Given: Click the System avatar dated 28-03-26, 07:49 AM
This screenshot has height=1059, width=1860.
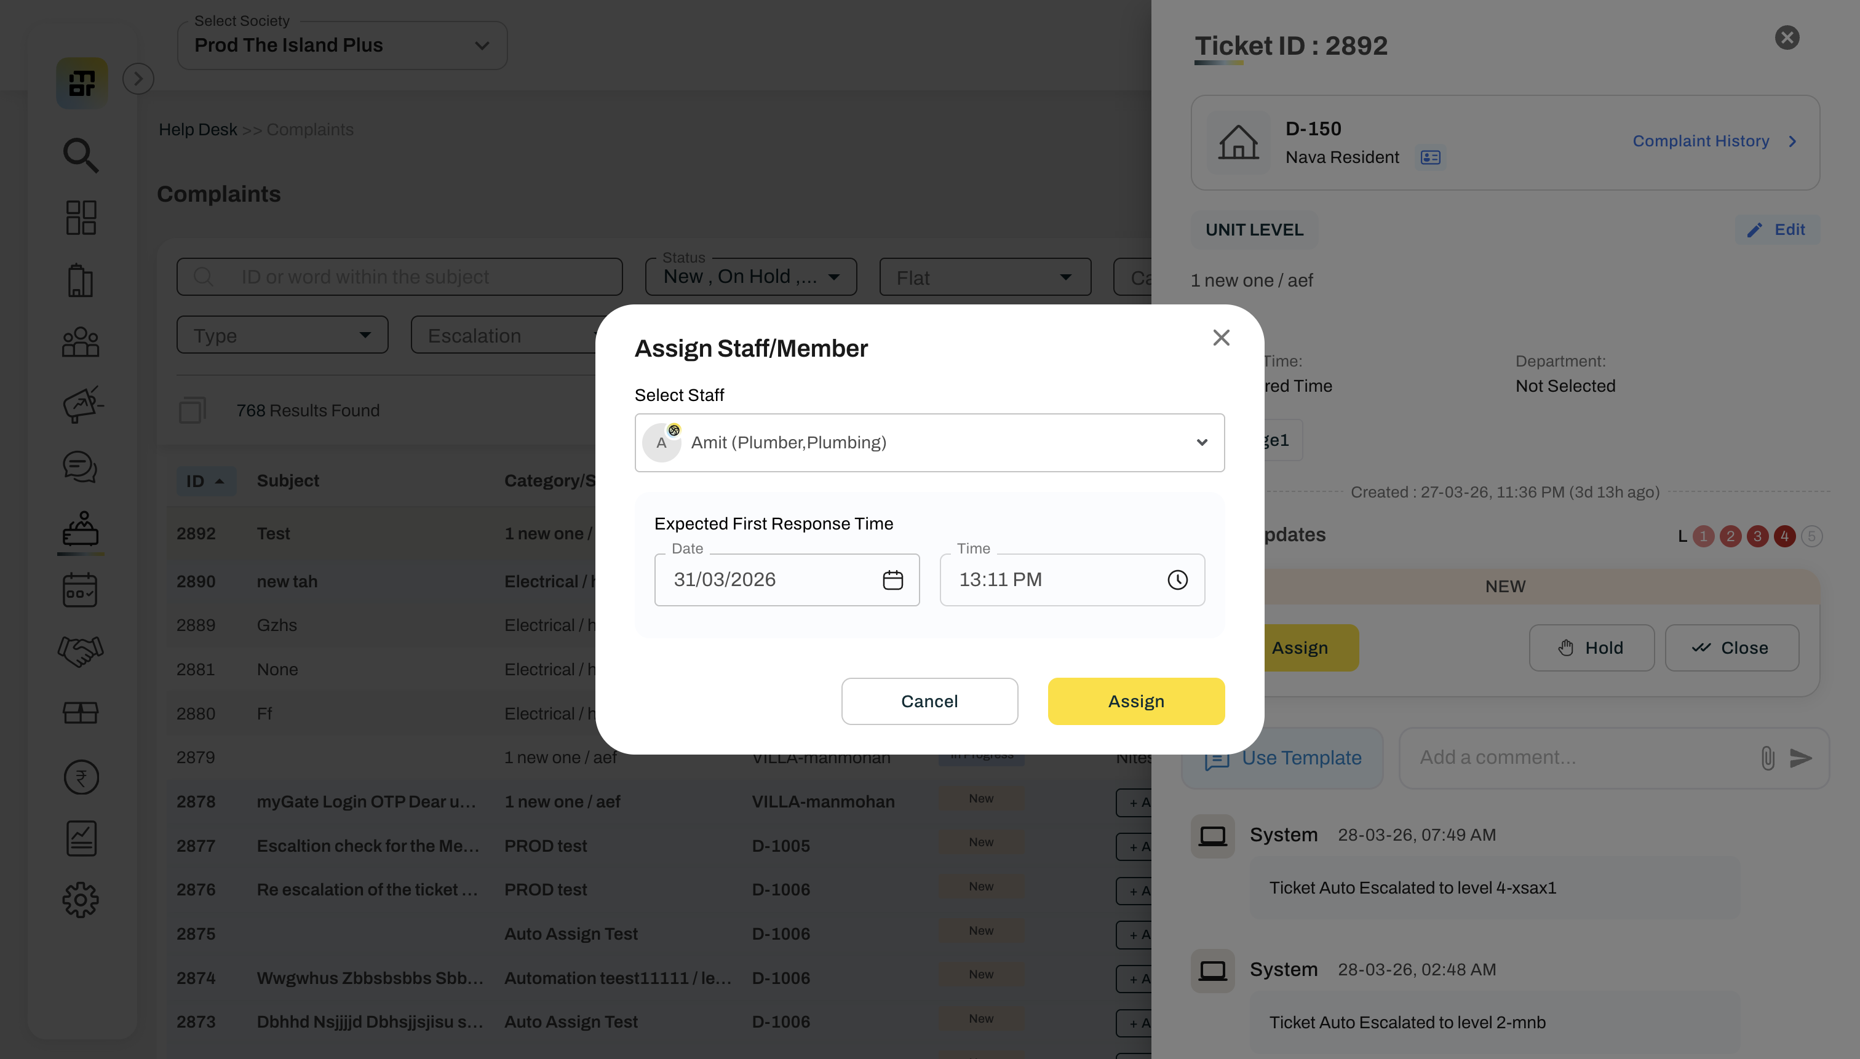Looking at the screenshot, I should tap(1212, 836).
